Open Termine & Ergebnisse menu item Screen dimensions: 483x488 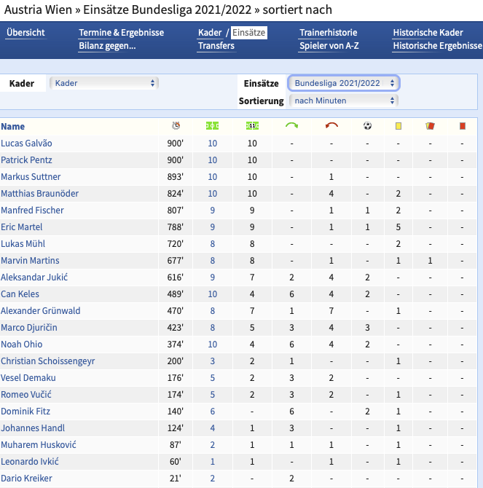point(121,32)
